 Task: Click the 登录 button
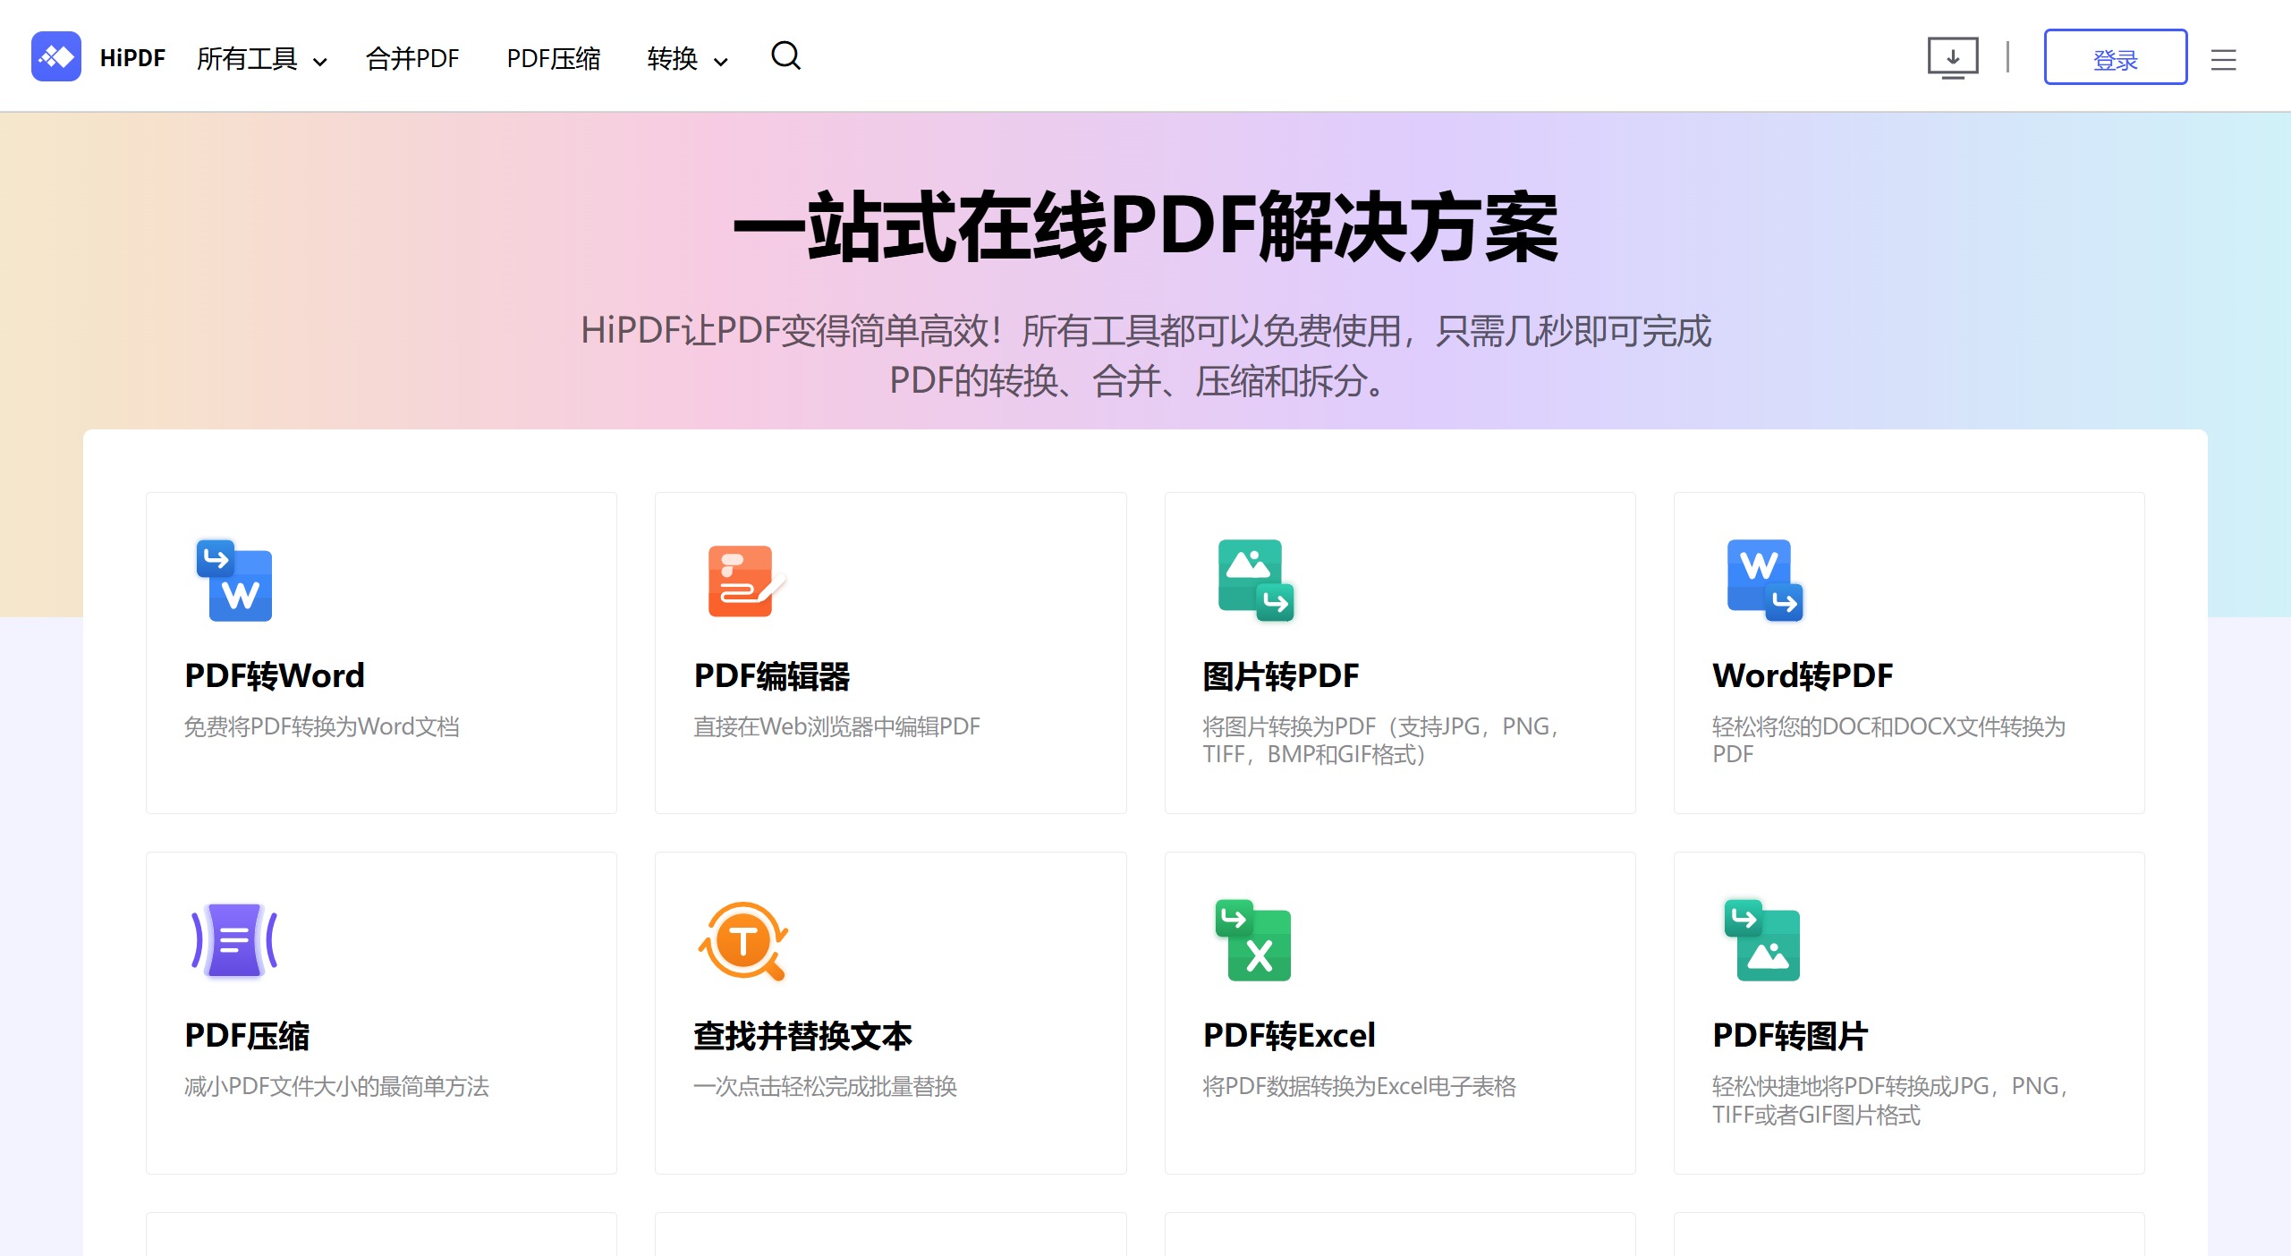pos(2115,57)
